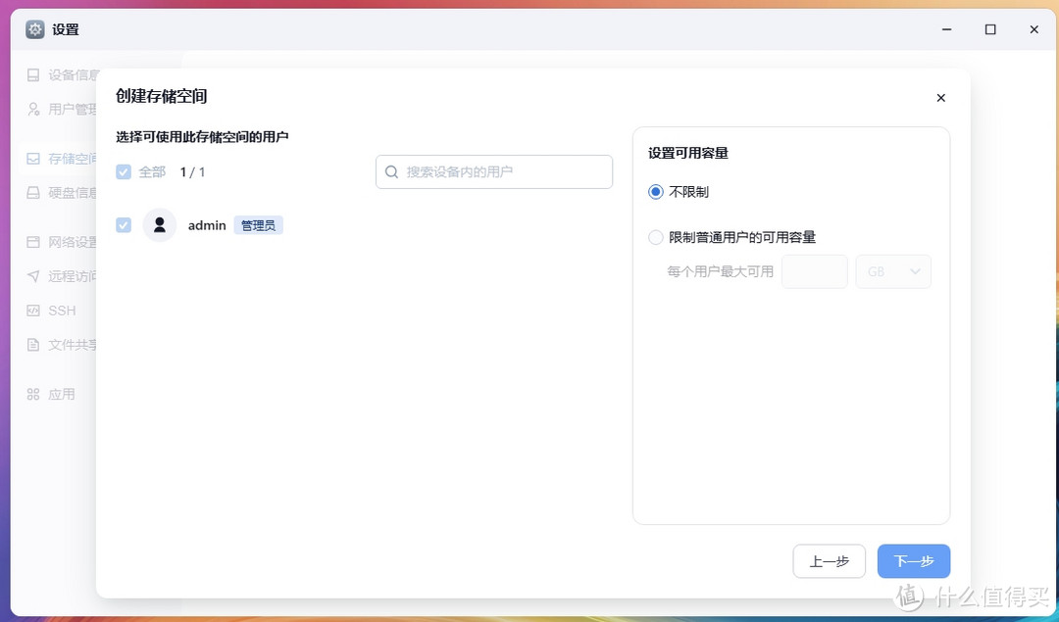The height and width of the screenshot is (622, 1059).
Task: Enable 限制普通用户的可用容量 option
Action: pyautogui.click(x=655, y=237)
